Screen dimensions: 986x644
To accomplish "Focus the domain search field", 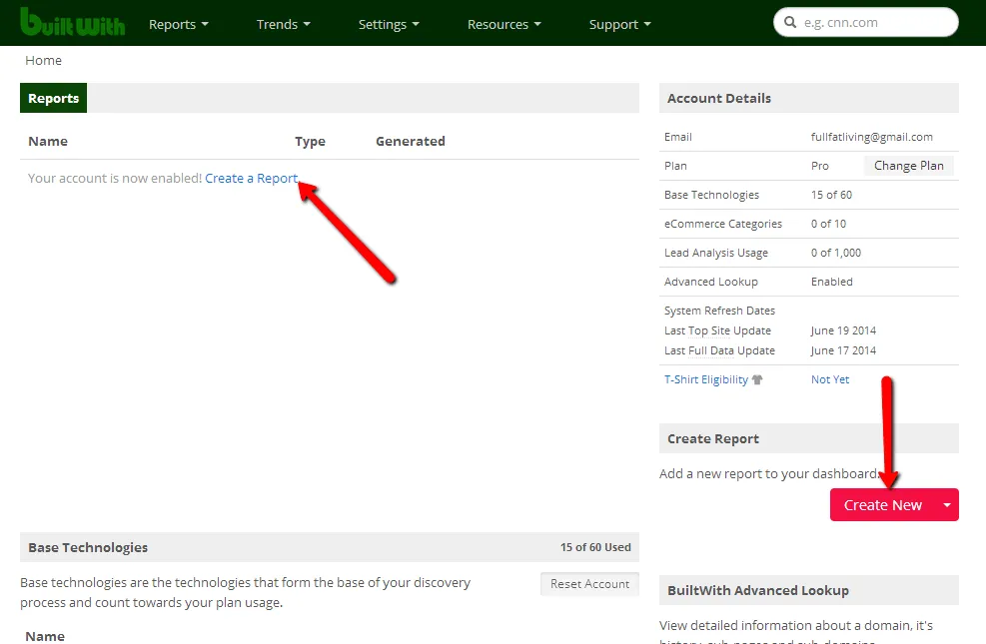I will pos(874,23).
